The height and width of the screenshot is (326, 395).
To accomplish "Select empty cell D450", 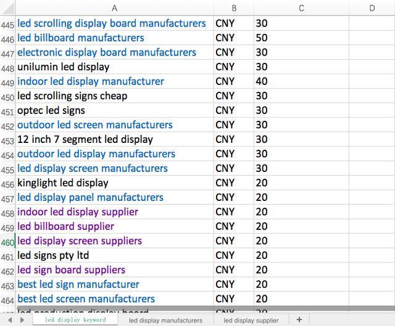I will point(372,96).
